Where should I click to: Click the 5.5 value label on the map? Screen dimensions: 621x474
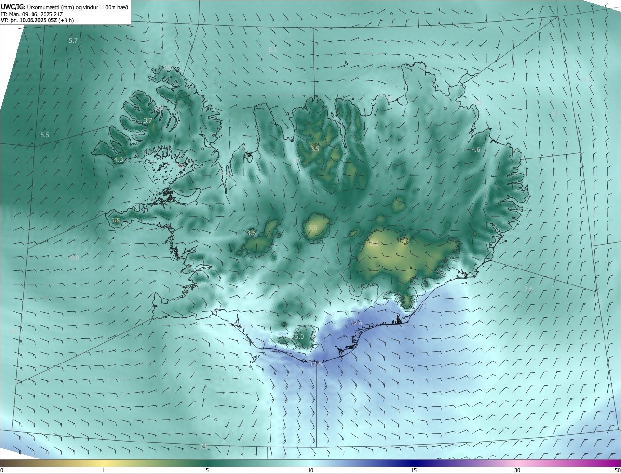point(45,135)
